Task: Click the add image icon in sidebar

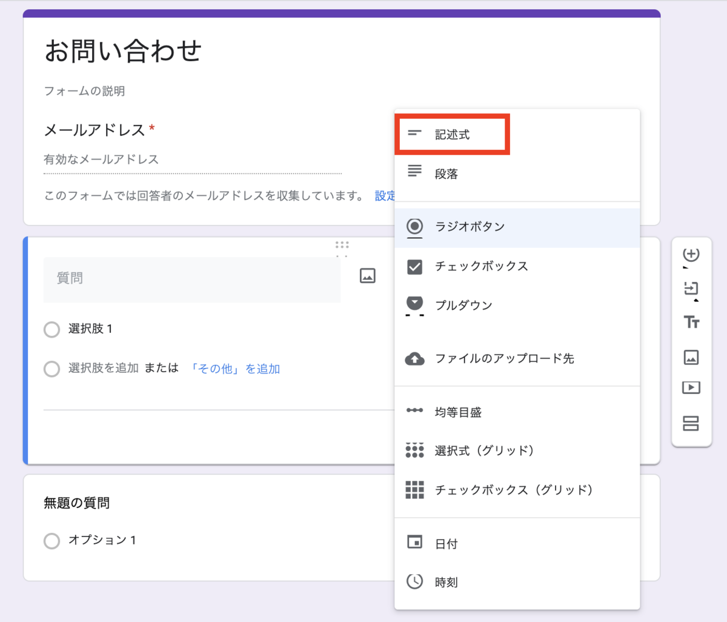Action: 691,357
